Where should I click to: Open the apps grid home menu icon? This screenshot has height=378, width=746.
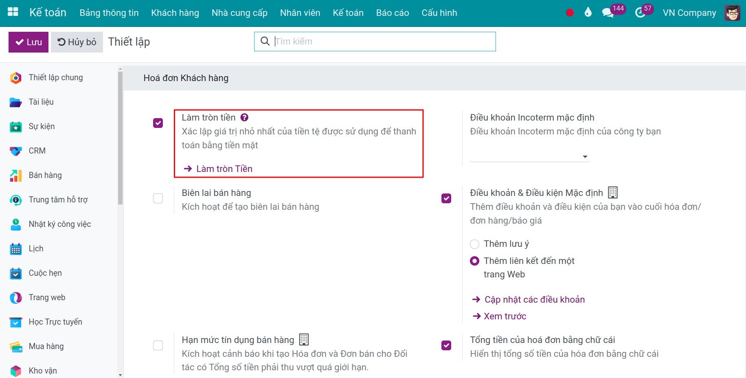coord(13,12)
